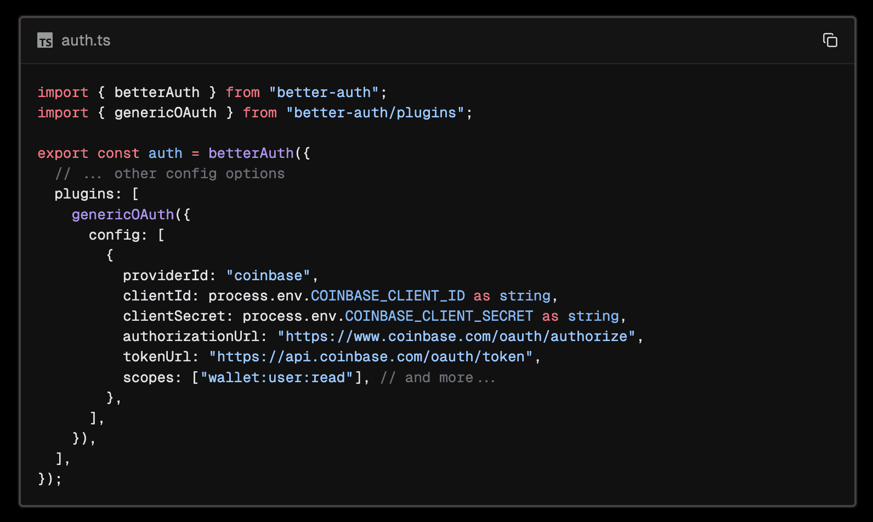The width and height of the screenshot is (873, 522).
Task: Copy the code block to clipboard
Action: (x=830, y=40)
